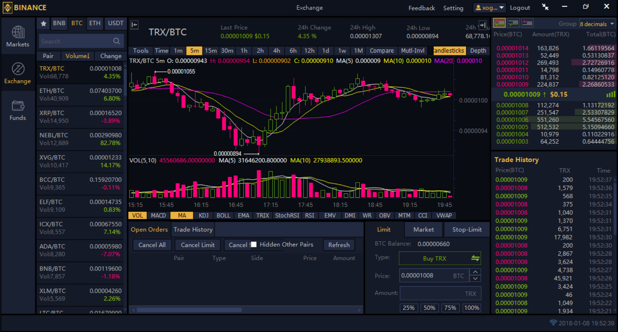
Task: Switch to the USDT market tab
Action: pos(115,23)
